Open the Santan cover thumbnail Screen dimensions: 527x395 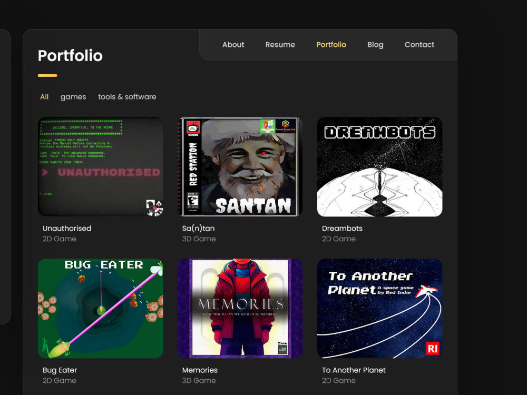tap(240, 166)
